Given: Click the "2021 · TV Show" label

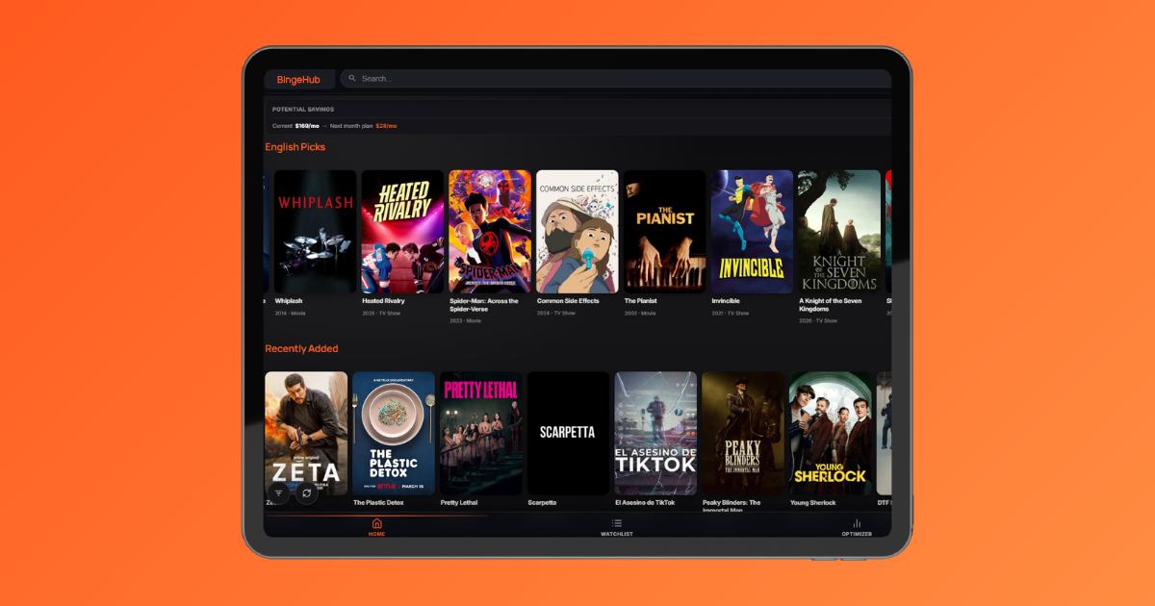Looking at the screenshot, I should tap(731, 313).
